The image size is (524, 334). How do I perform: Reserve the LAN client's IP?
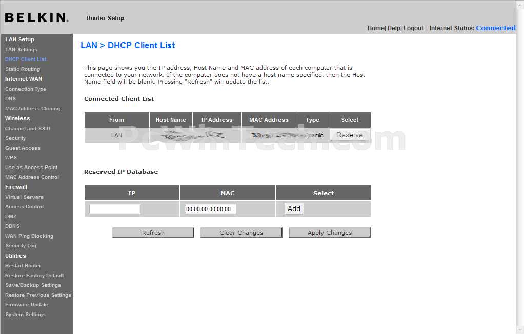point(350,135)
